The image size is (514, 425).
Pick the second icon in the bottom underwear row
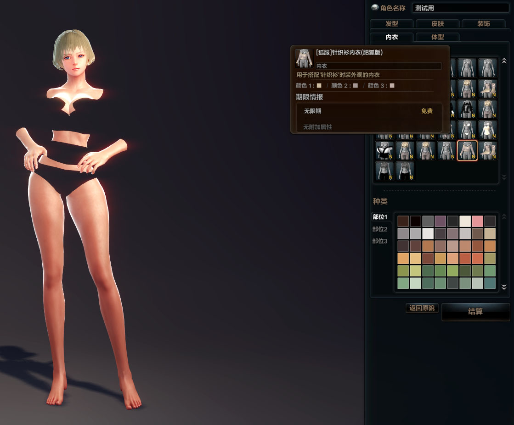(x=405, y=171)
